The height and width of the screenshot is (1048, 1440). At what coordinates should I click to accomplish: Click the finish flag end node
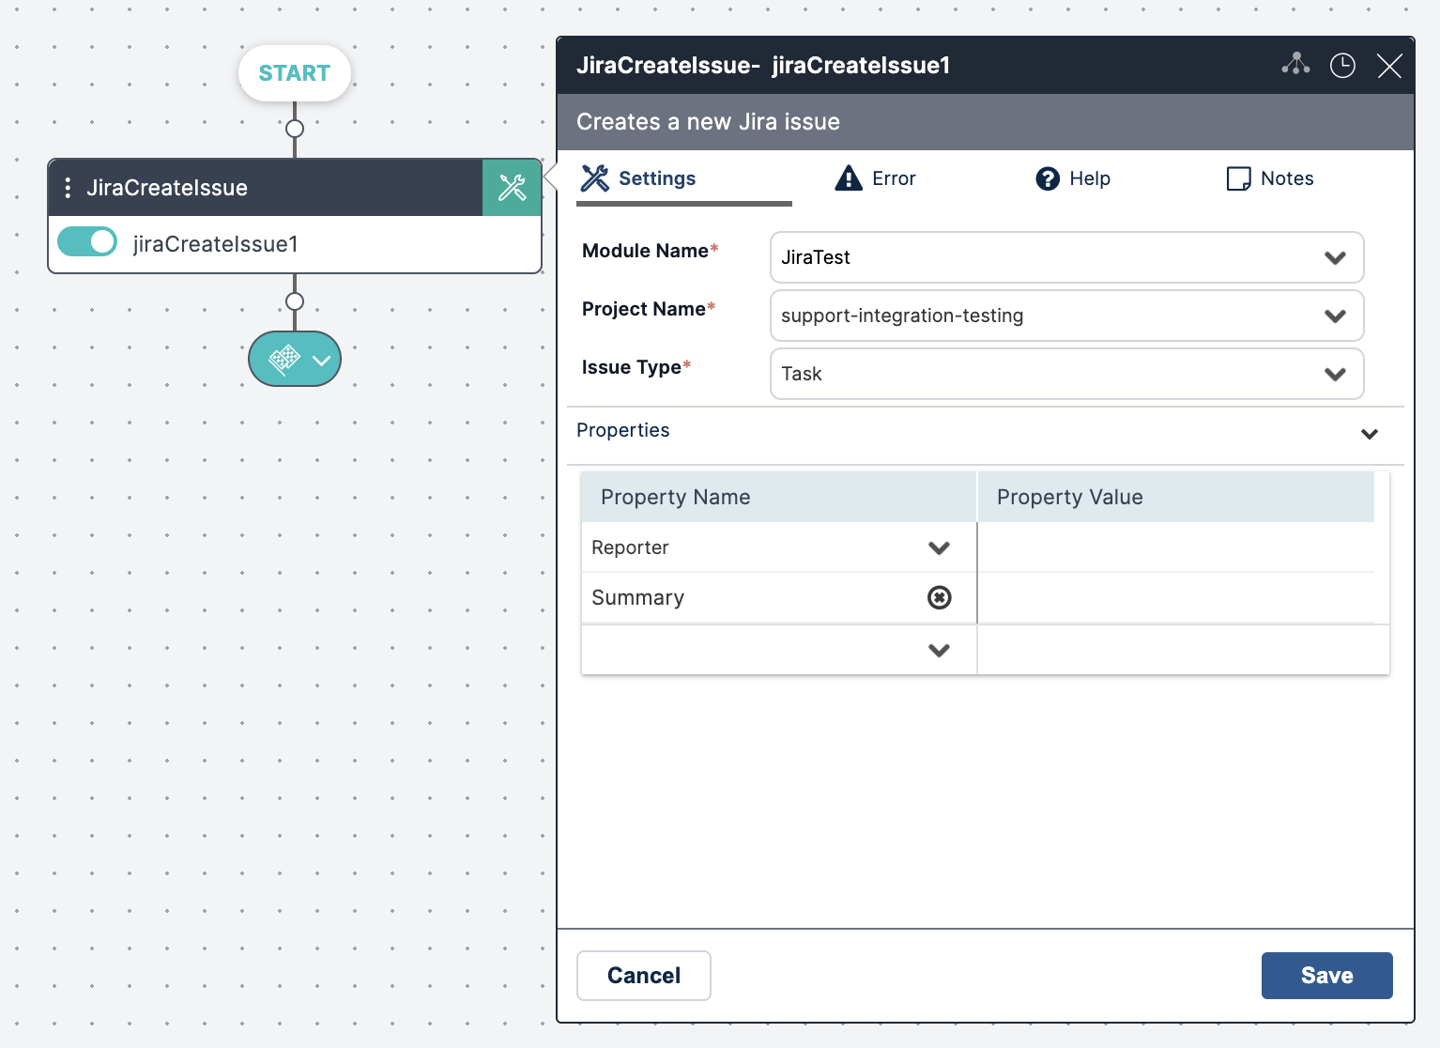point(285,359)
